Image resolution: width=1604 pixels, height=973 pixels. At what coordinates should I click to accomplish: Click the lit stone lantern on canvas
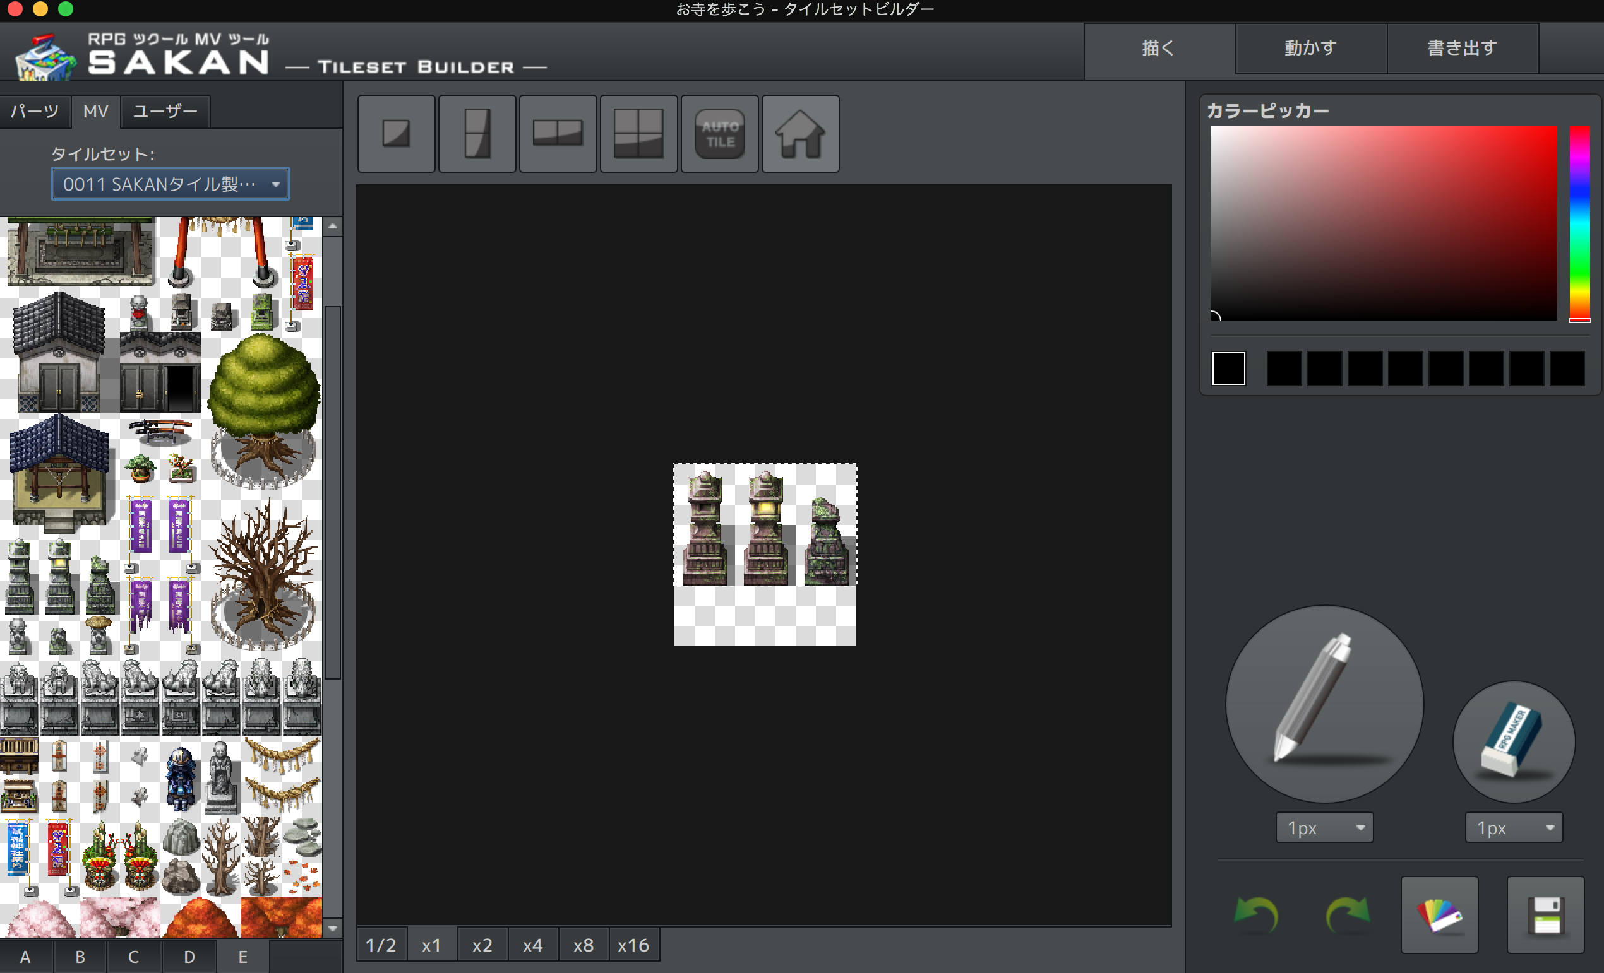(765, 528)
